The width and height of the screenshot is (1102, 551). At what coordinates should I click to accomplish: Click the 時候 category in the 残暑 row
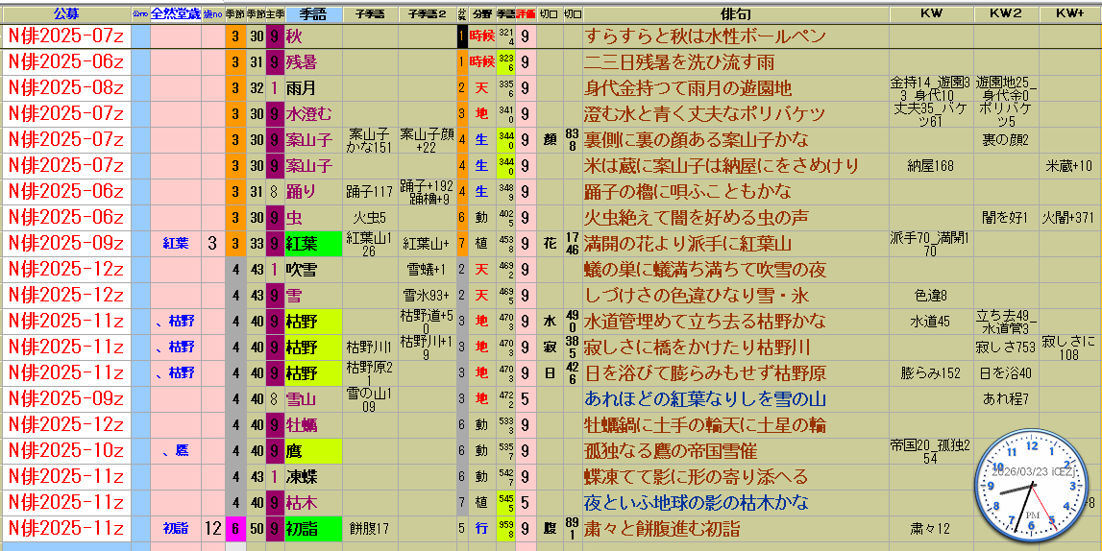point(482,62)
